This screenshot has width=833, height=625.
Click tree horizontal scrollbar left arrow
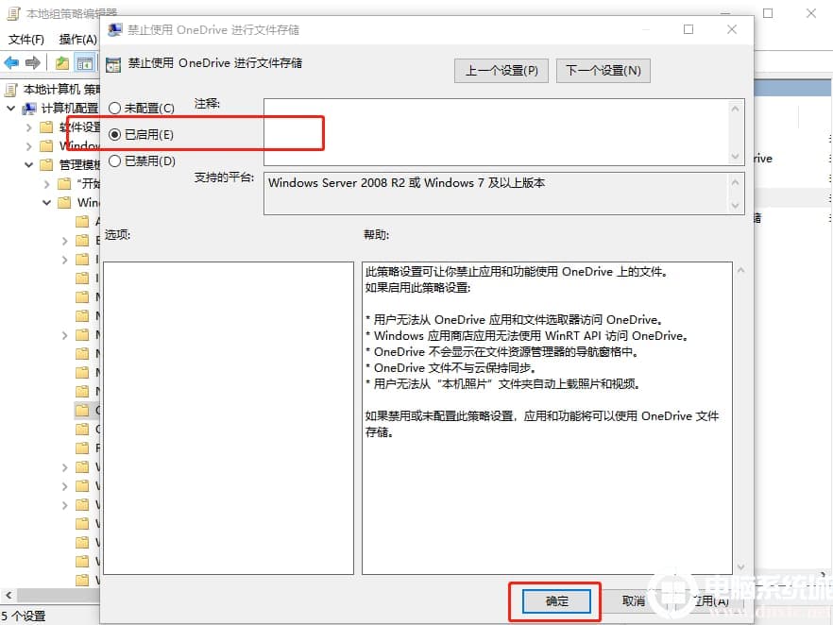[8, 596]
